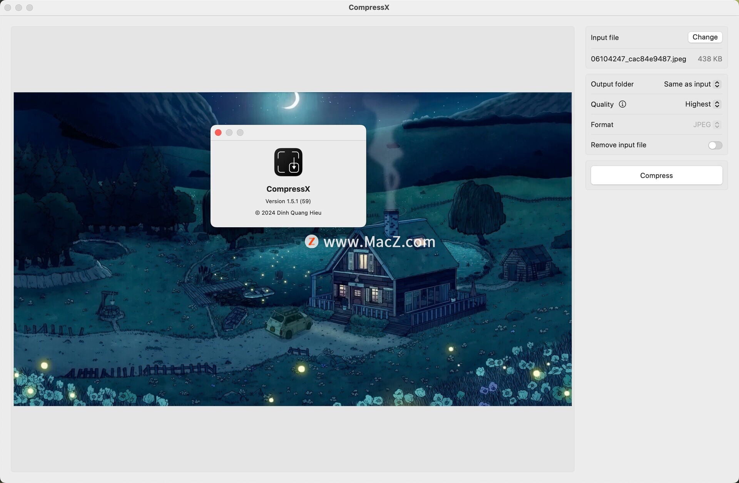
Task: Click the 438 KB file size text
Action: click(x=710, y=59)
